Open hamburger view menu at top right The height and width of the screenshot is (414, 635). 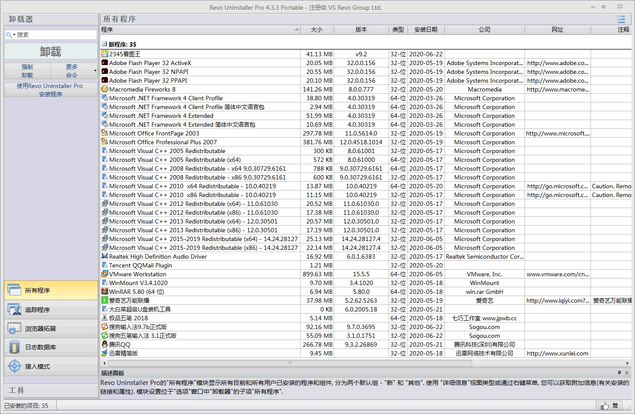tap(621, 19)
